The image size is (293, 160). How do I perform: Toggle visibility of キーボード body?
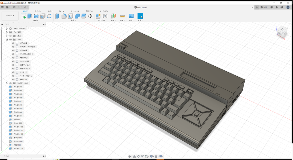13,72
